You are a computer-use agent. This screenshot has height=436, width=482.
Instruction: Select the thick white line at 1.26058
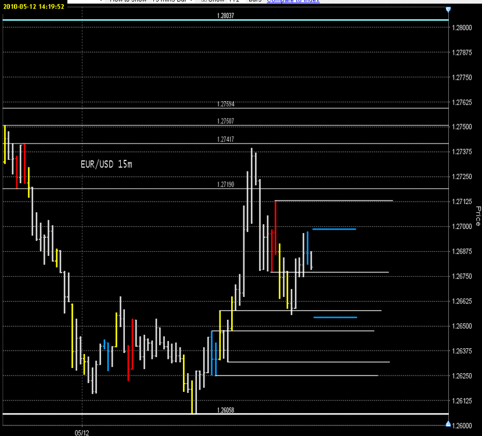click(225, 414)
